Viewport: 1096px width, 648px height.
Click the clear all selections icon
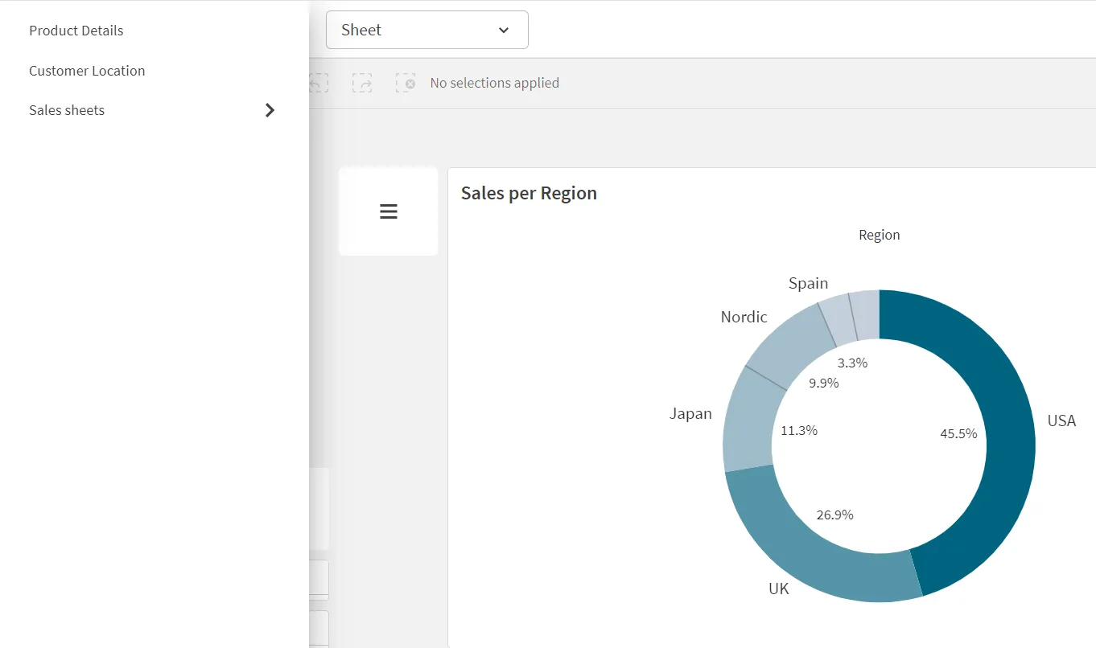[406, 83]
